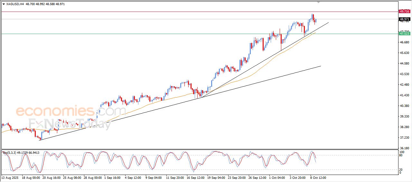Click the 44.580 price axis value
The height and width of the screenshot is (182, 412).
pyautogui.click(x=404, y=64)
